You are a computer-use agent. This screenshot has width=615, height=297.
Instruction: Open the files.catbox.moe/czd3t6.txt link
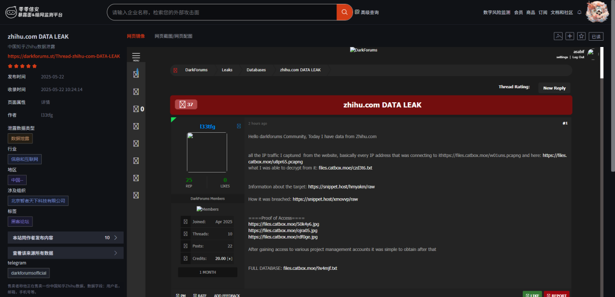(x=345, y=168)
